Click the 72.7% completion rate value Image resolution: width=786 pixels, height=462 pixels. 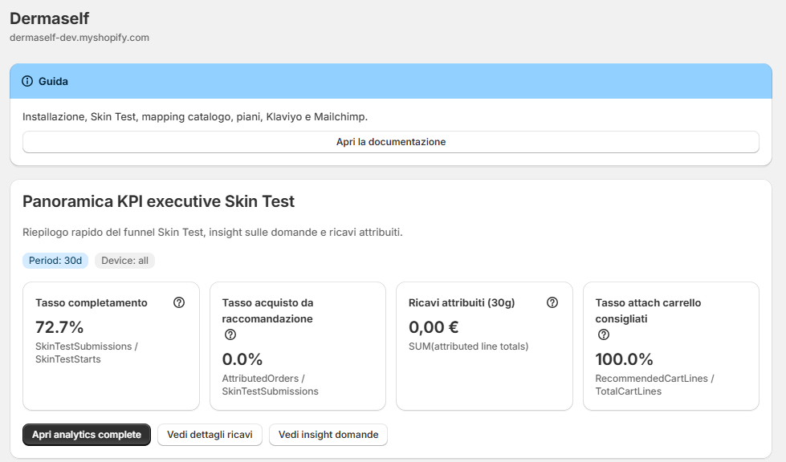point(59,327)
